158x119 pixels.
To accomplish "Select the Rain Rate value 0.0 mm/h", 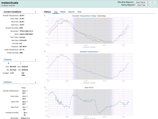I will pos(23,40).
